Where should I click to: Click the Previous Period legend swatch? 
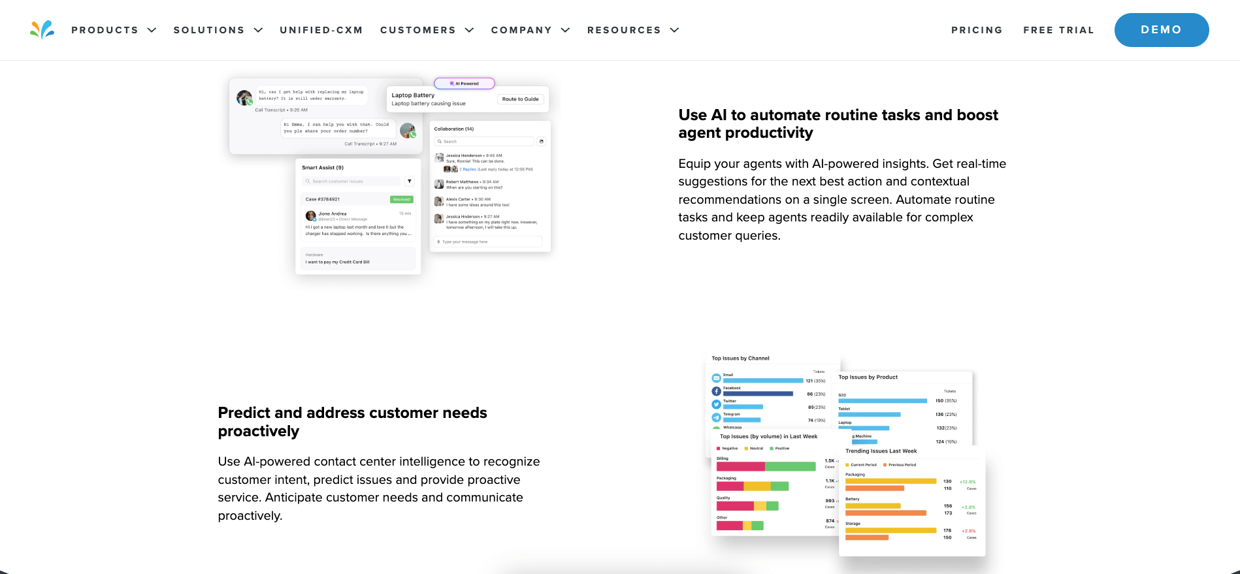point(885,465)
